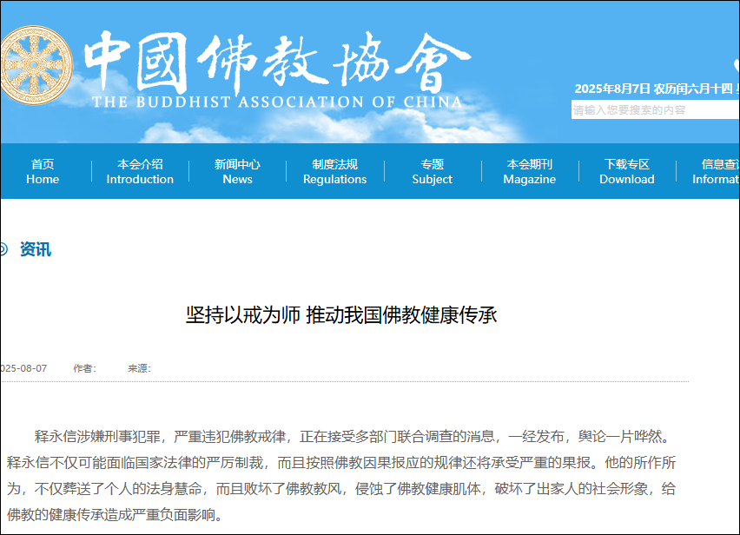Navigate to 本会期刊 Magazine
740x535 pixels.
click(529, 171)
